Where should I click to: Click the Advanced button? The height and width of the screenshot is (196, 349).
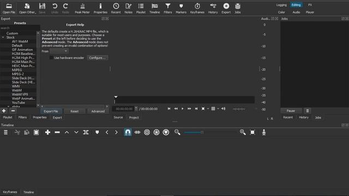[98, 111]
